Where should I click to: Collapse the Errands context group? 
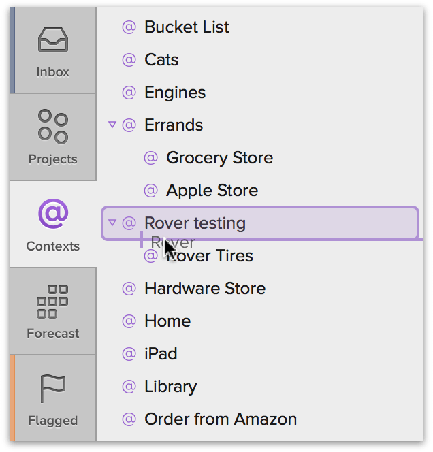[112, 125]
